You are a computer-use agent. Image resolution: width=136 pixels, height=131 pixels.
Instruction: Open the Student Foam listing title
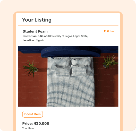tap(35, 31)
